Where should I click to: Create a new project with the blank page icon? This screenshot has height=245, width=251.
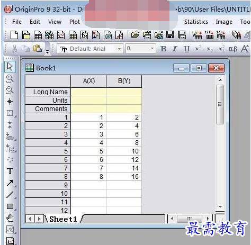tap(14, 35)
